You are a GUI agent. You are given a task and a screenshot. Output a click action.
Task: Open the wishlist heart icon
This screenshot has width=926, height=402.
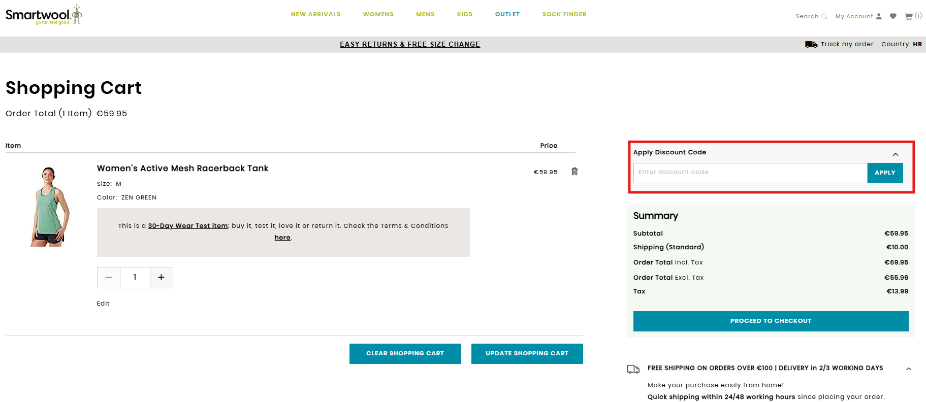893,16
